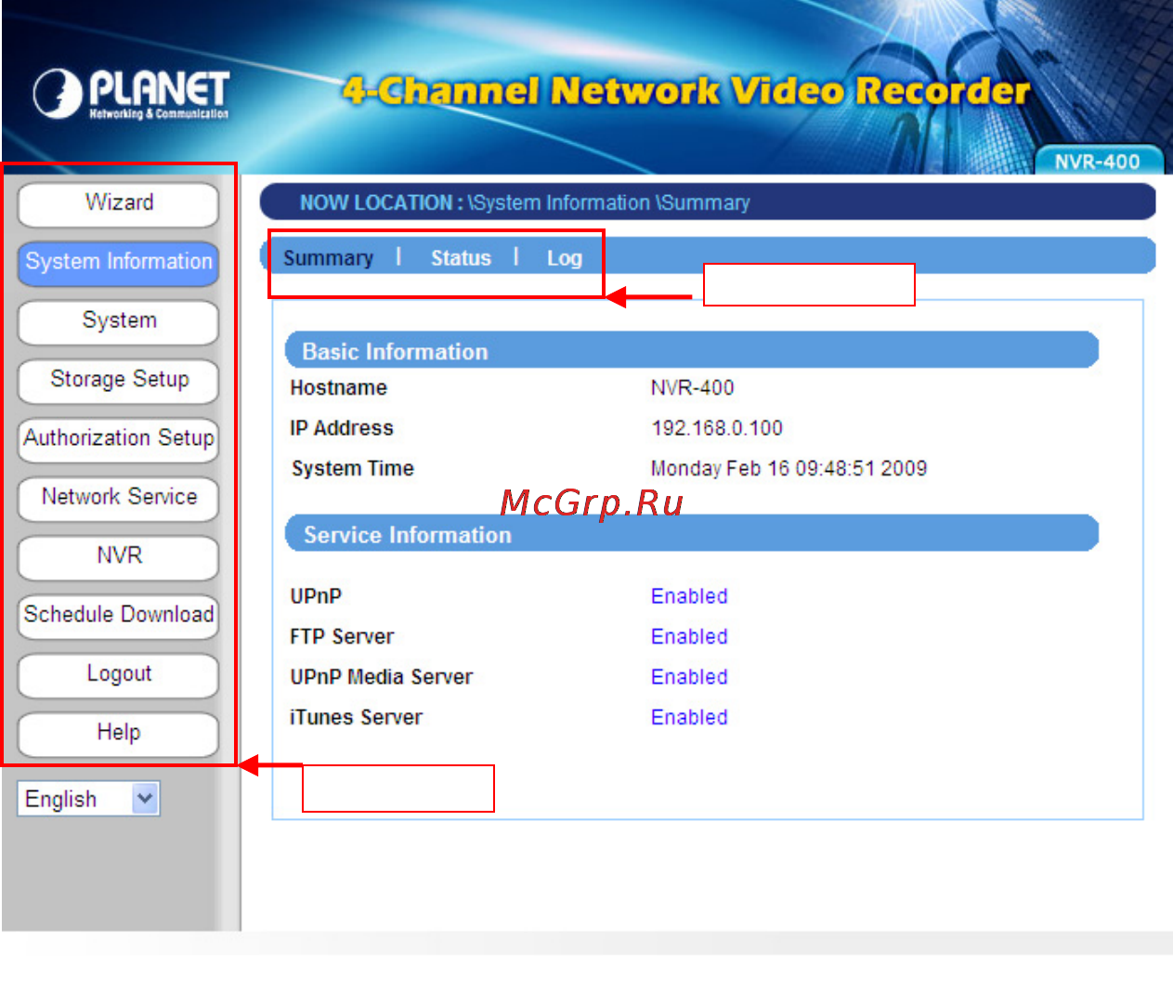
Task: Open the Help page
Action: [119, 734]
